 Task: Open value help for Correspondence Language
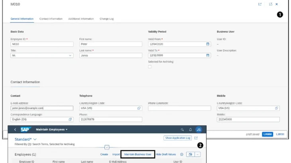click(70, 119)
